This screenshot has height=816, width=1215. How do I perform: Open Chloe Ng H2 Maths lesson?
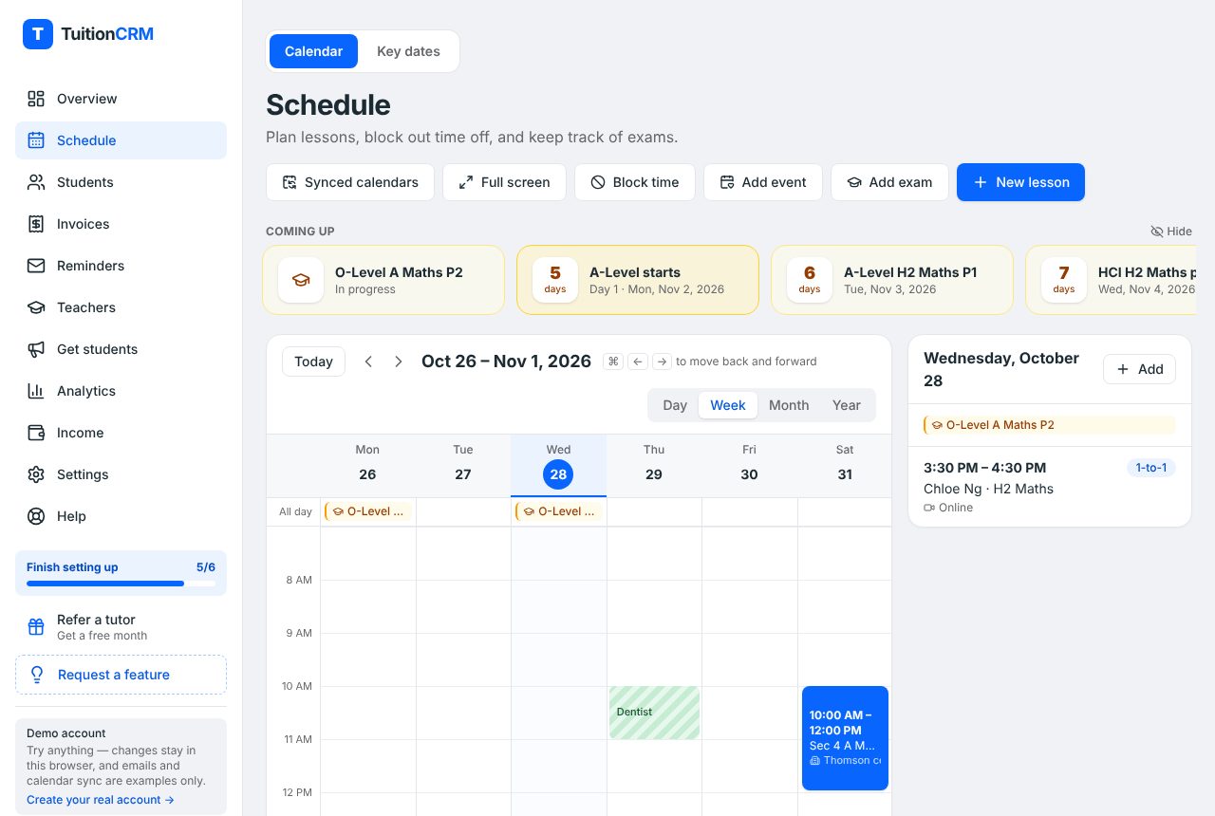(1050, 487)
